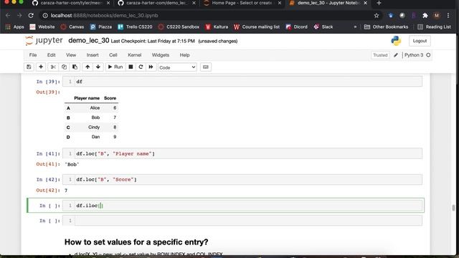Restart kernel and run all cells icon
This screenshot has width=459, height=258.
pyautogui.click(x=151, y=67)
